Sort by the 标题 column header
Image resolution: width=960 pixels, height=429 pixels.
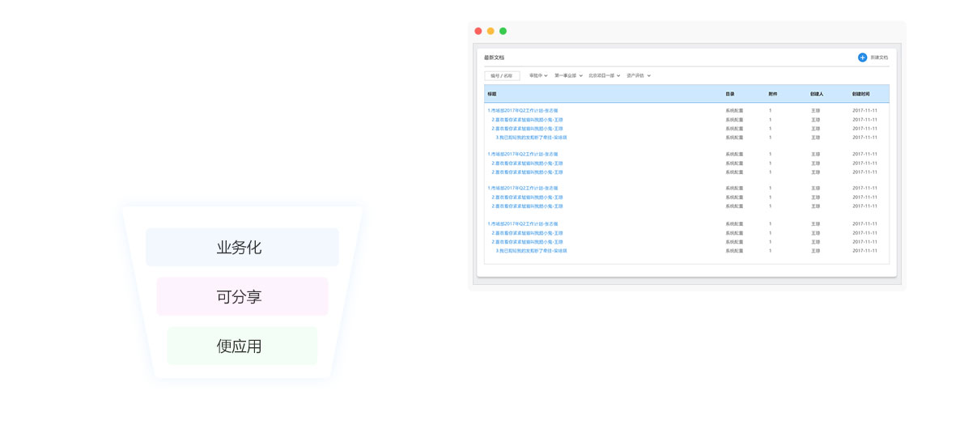pos(492,94)
